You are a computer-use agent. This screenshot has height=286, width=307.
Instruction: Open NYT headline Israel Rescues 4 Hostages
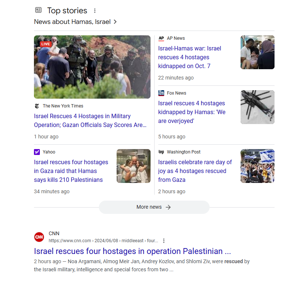tap(90, 120)
